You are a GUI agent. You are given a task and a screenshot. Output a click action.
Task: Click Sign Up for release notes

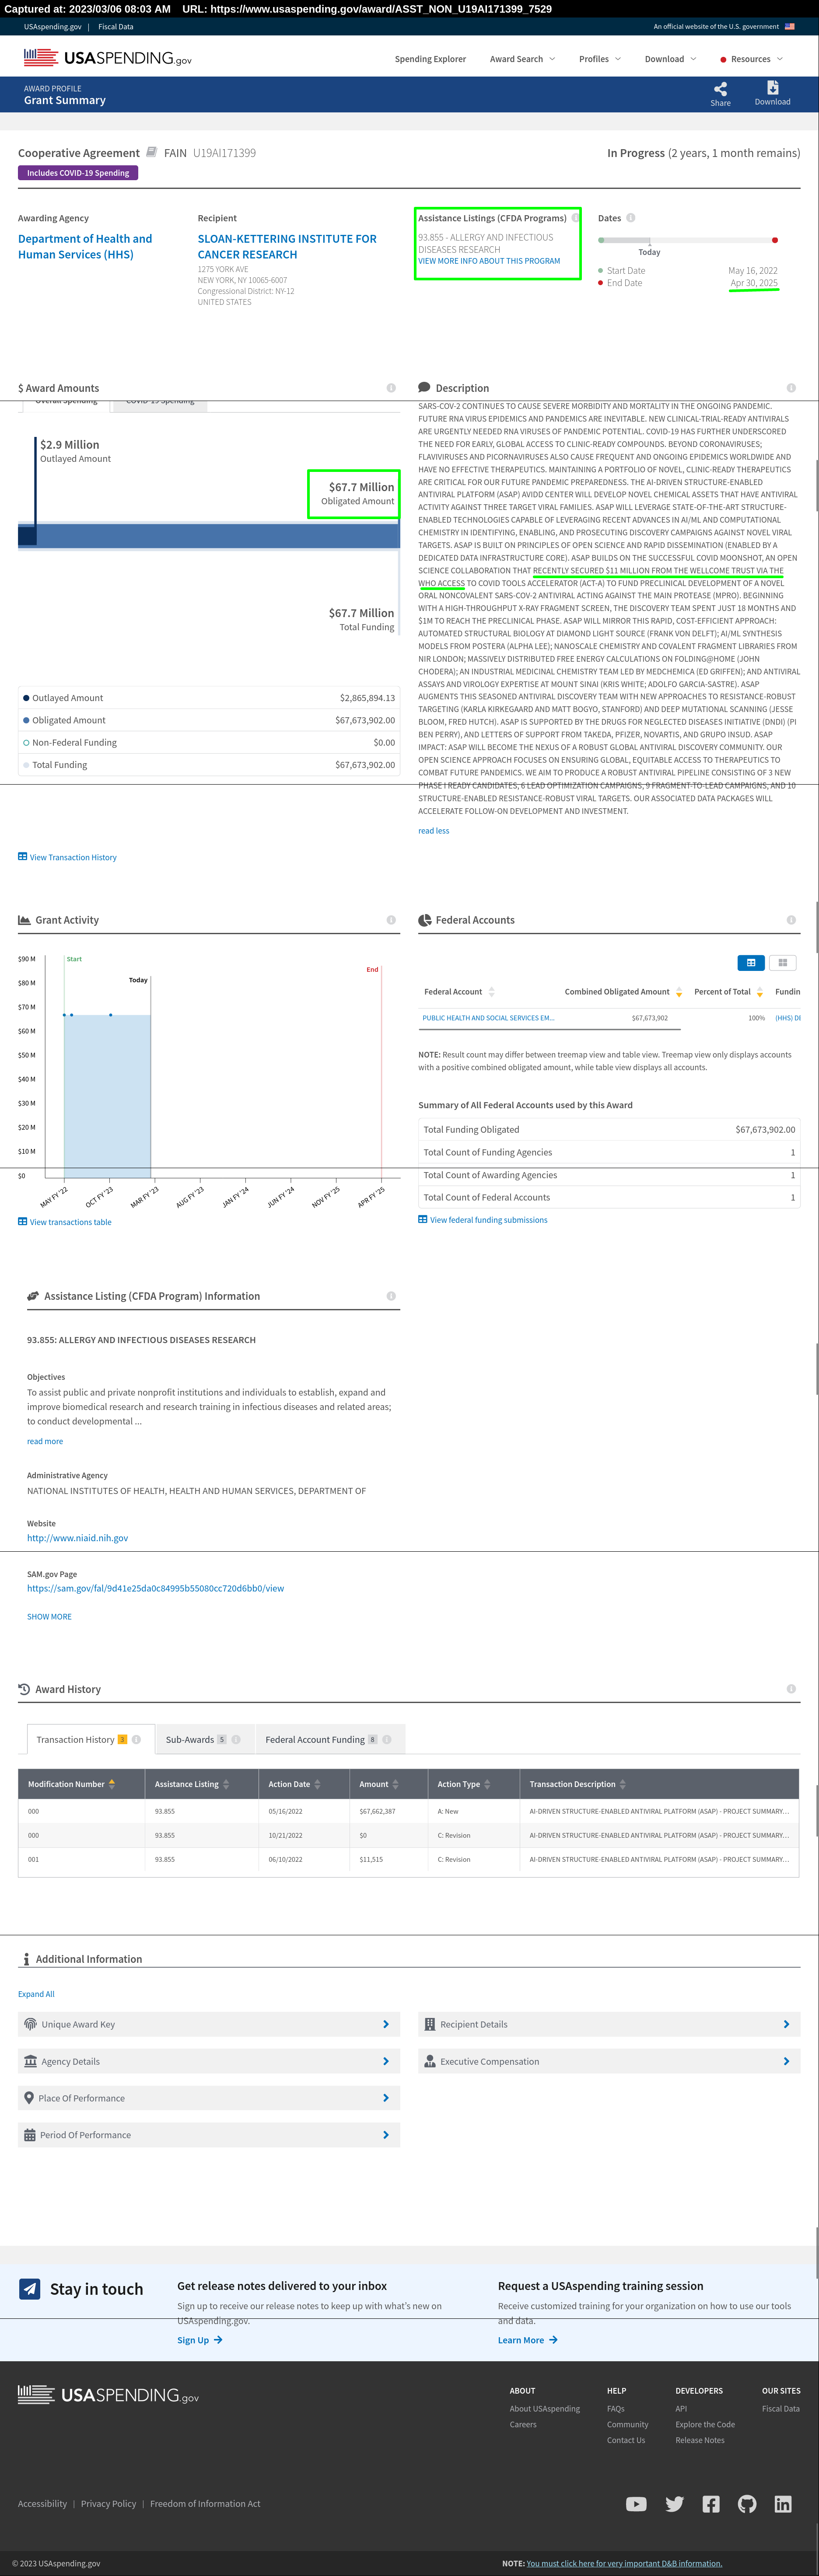(x=200, y=2340)
